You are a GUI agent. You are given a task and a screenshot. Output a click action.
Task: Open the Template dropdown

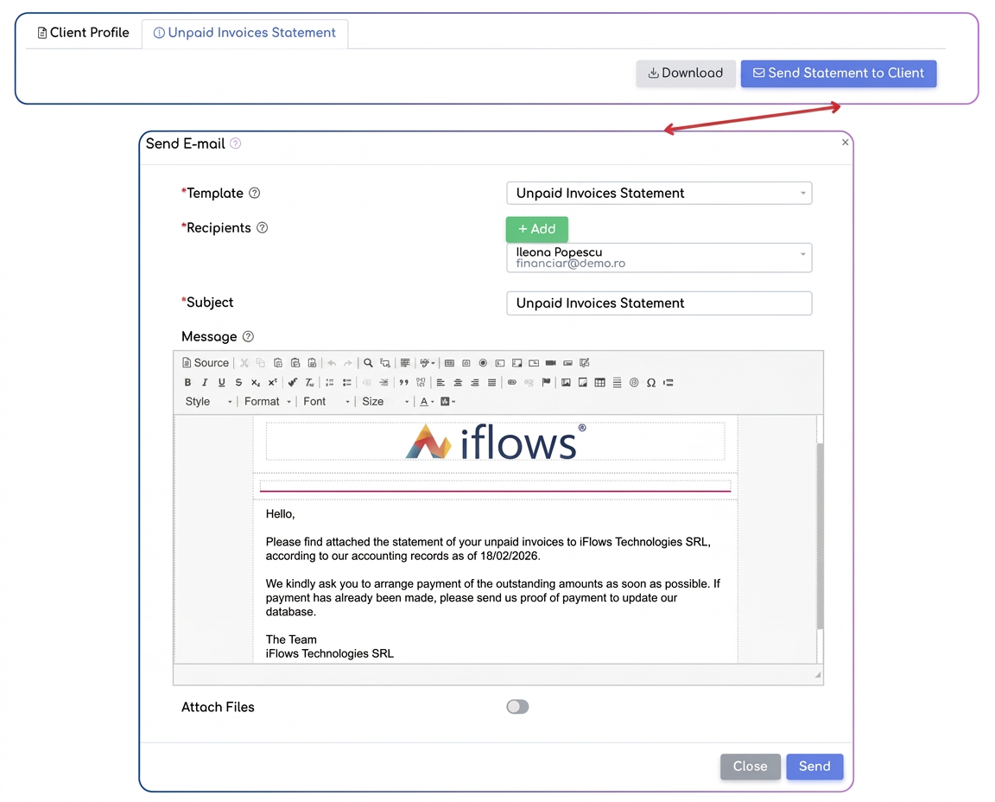659,193
